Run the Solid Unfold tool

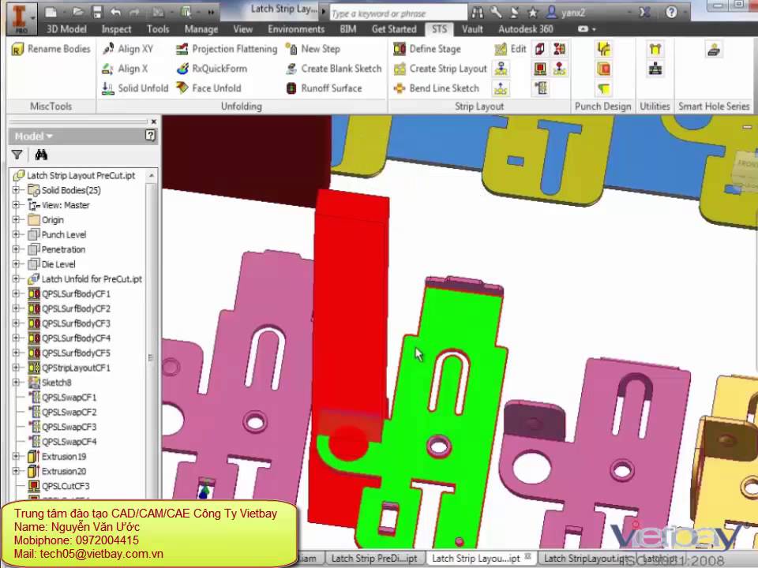point(135,88)
